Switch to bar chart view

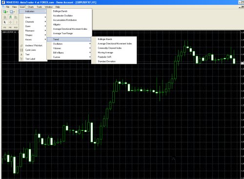5,17
